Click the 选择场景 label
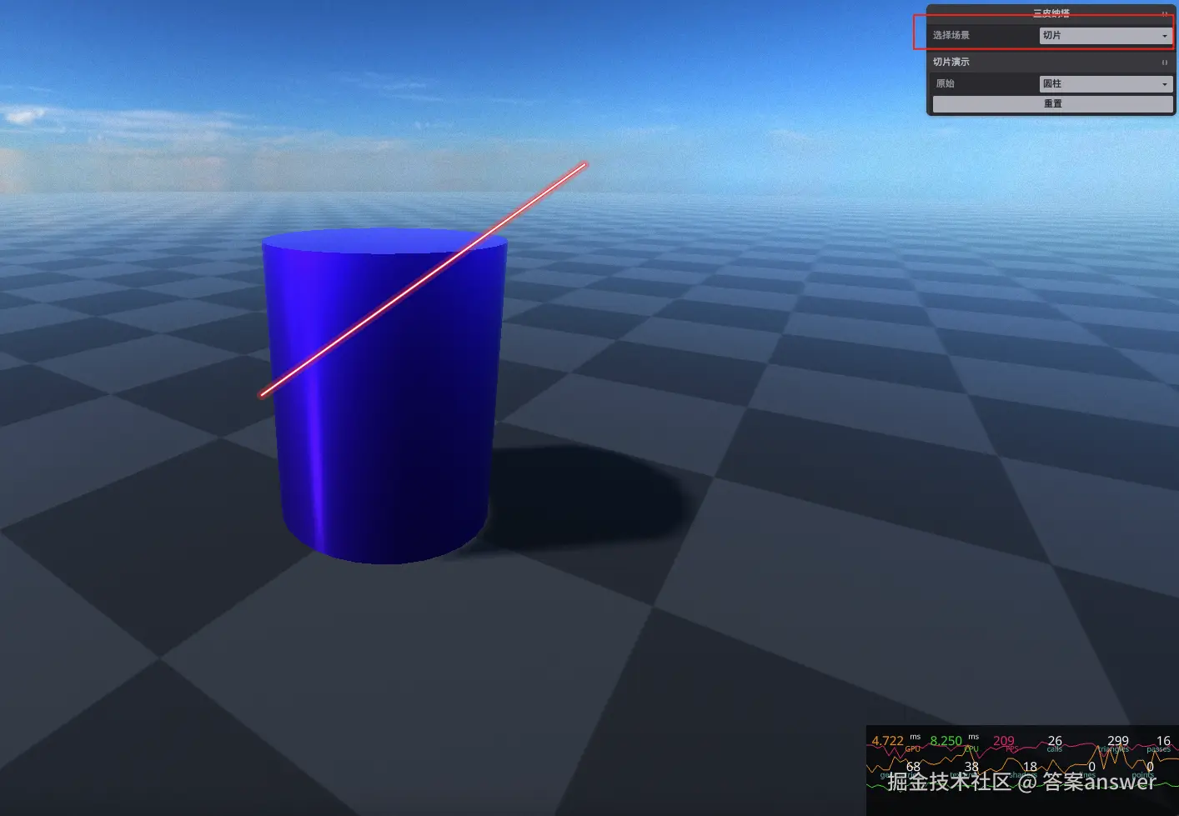 coord(951,36)
